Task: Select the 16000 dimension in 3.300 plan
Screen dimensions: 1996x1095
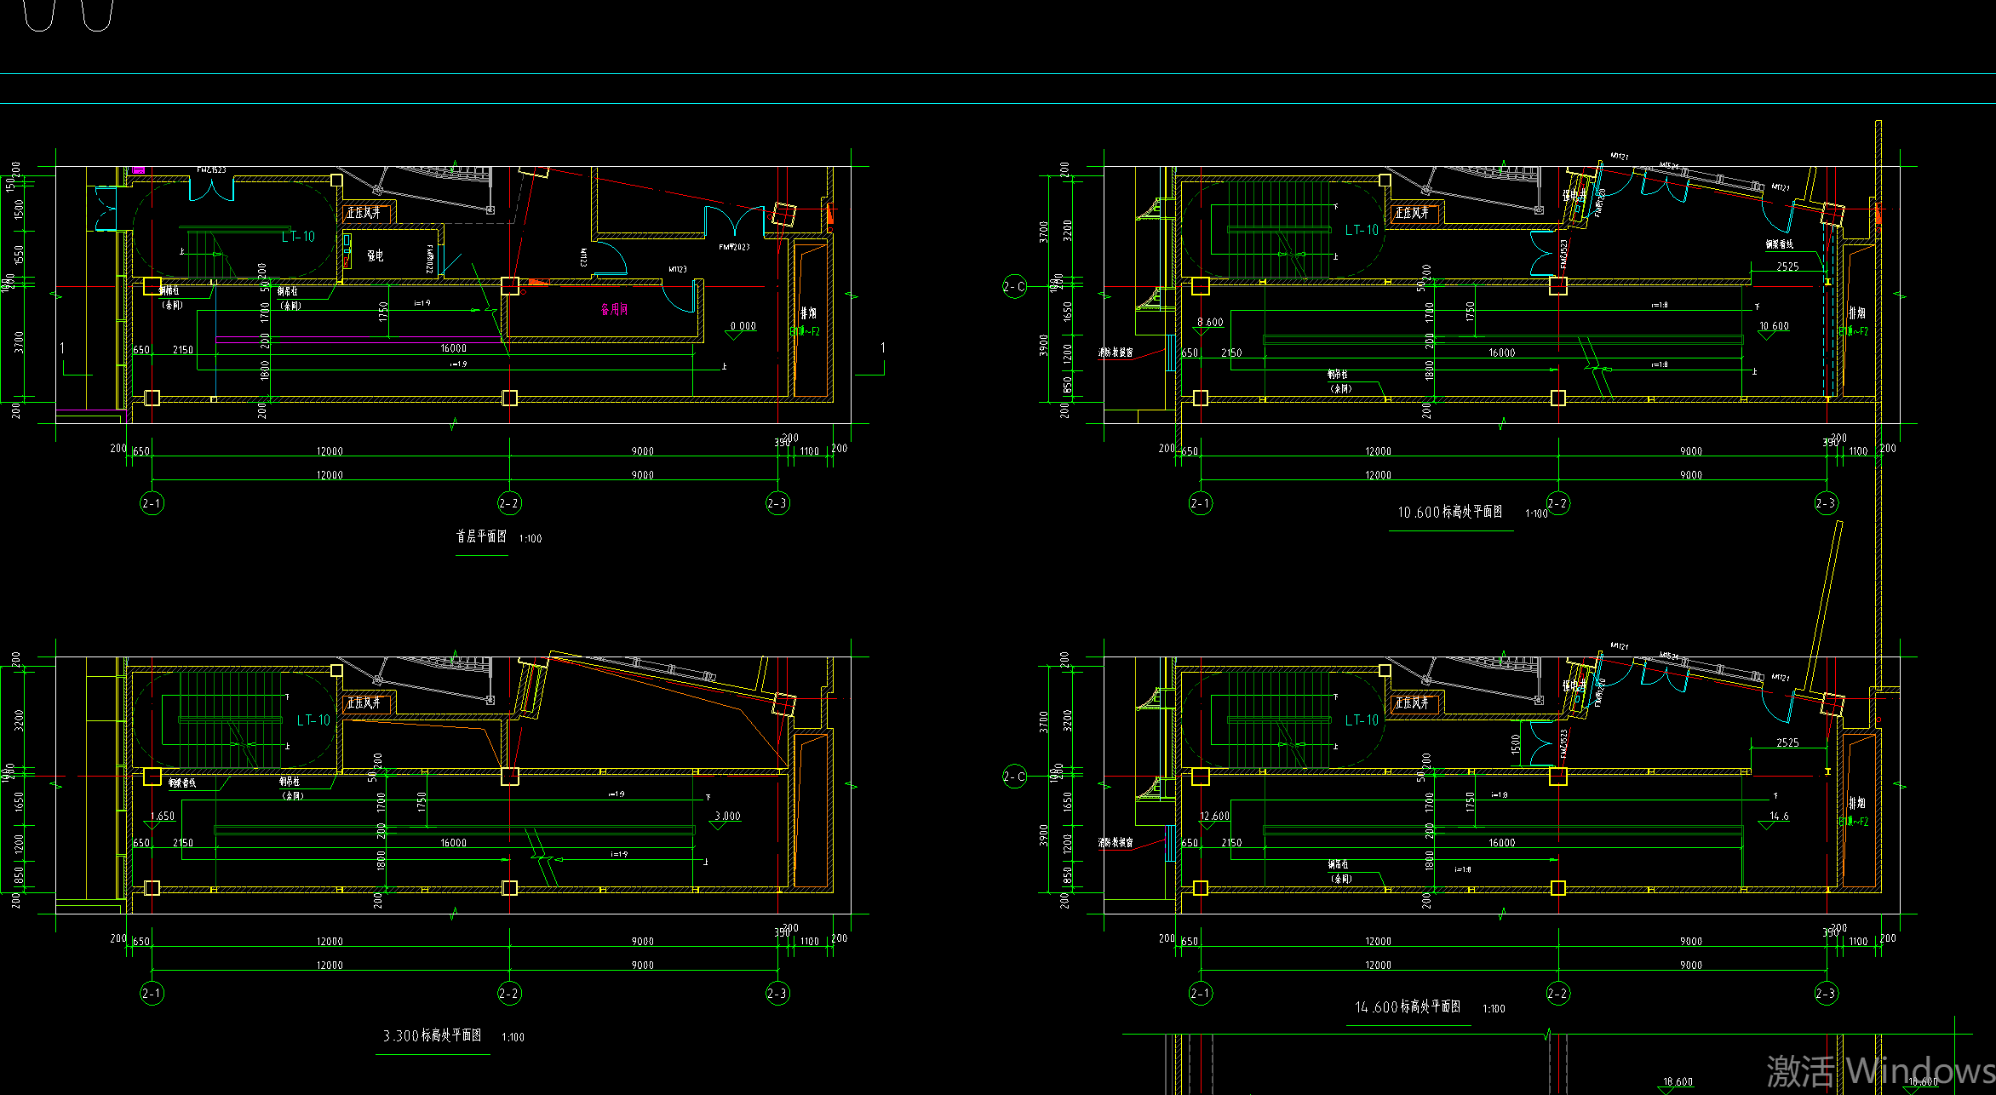Action: click(x=453, y=843)
